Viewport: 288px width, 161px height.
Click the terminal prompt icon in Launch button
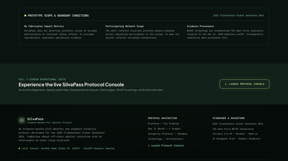point(226,84)
